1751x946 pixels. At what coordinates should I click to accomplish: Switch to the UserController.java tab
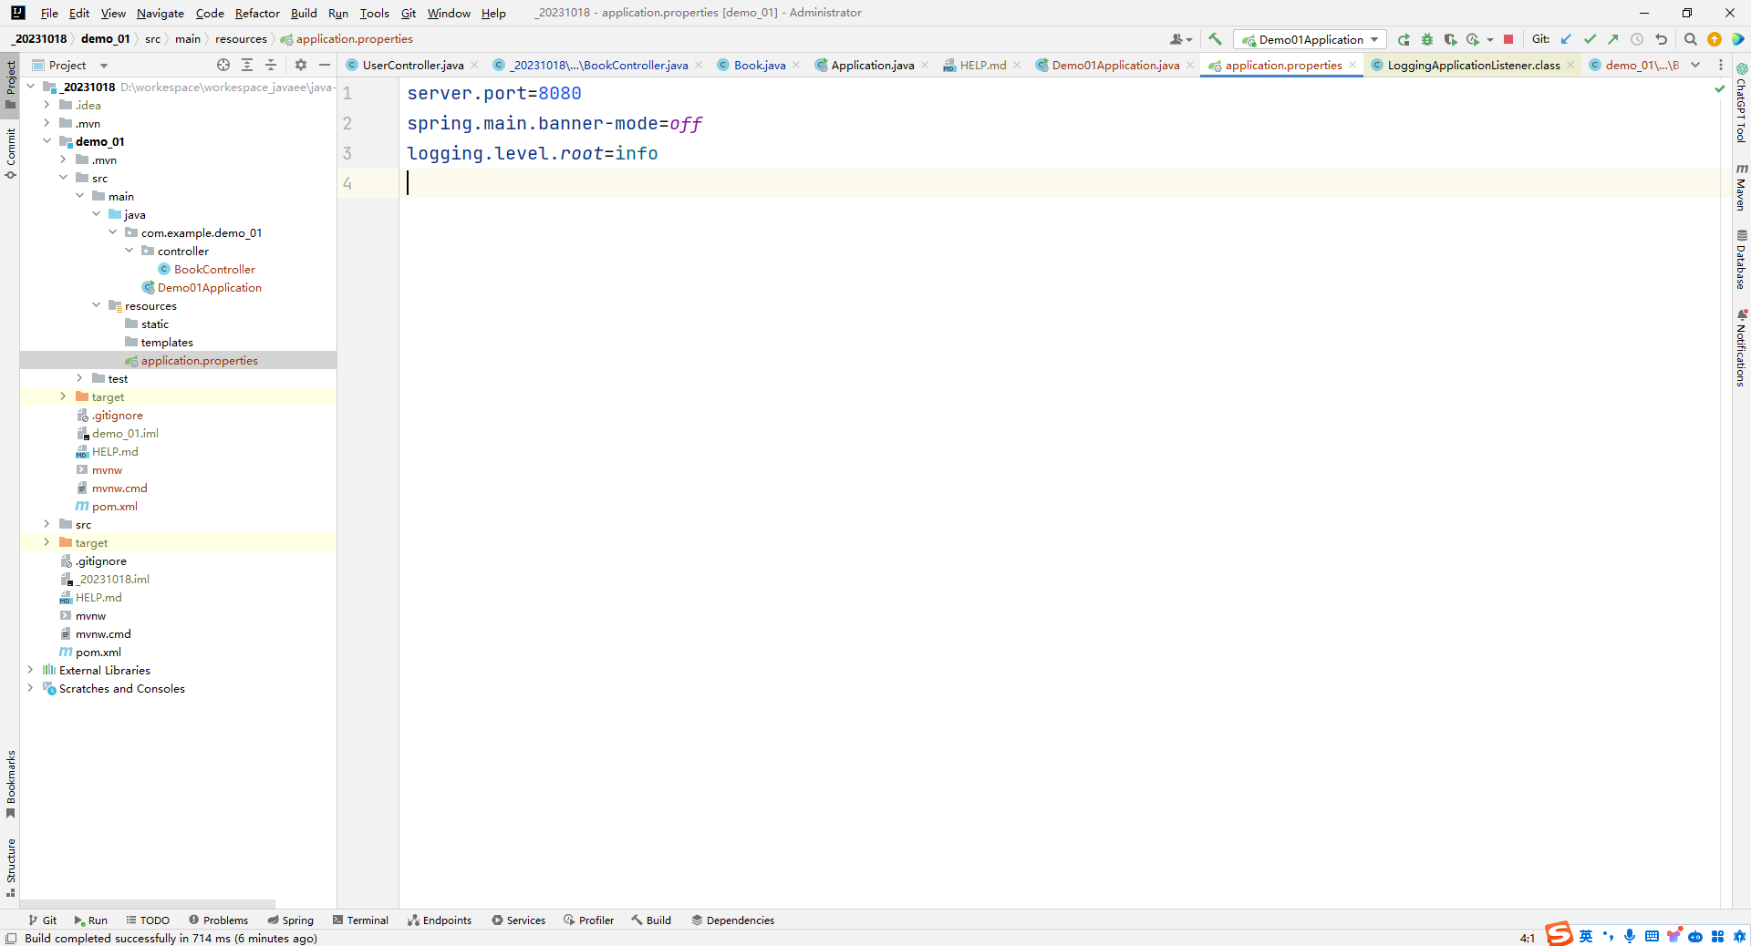412,65
